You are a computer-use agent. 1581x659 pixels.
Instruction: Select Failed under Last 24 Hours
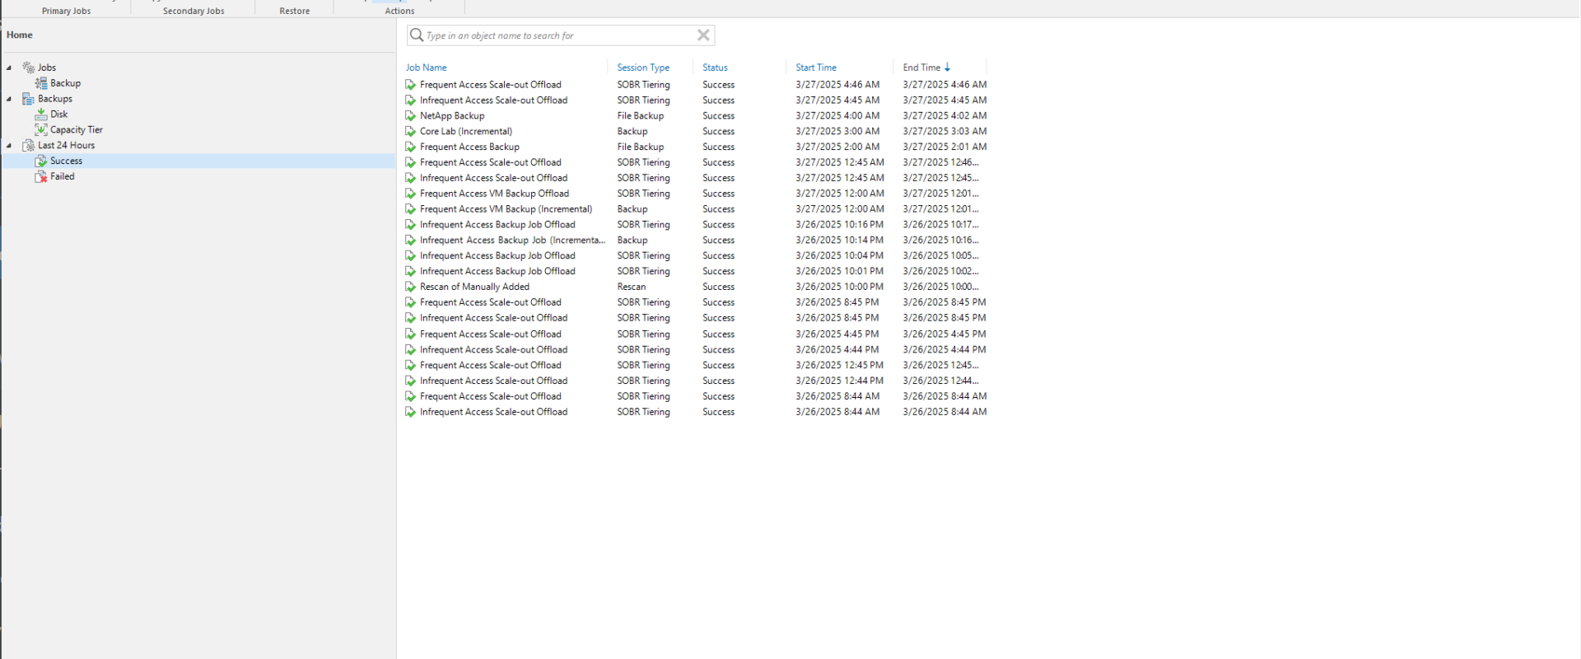tap(63, 177)
